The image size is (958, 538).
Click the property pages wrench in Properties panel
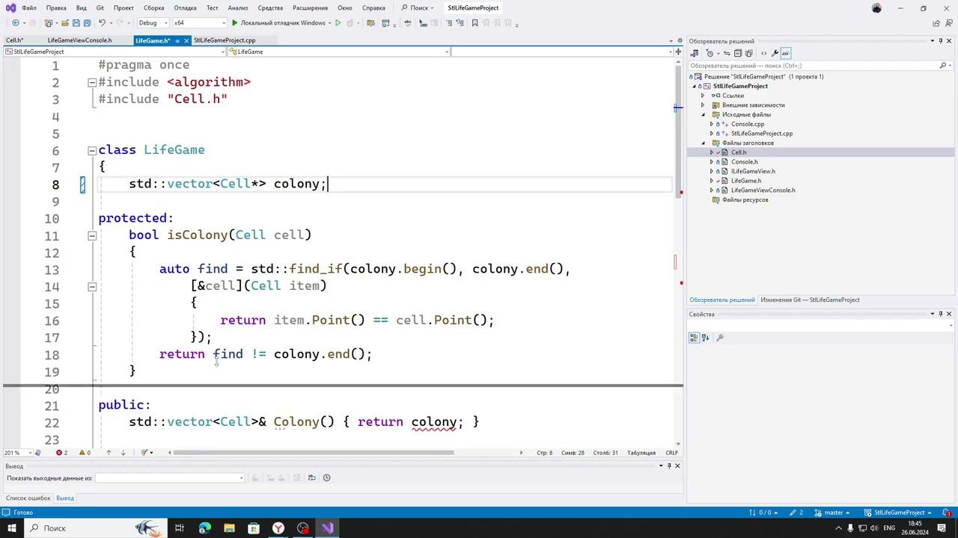click(720, 338)
